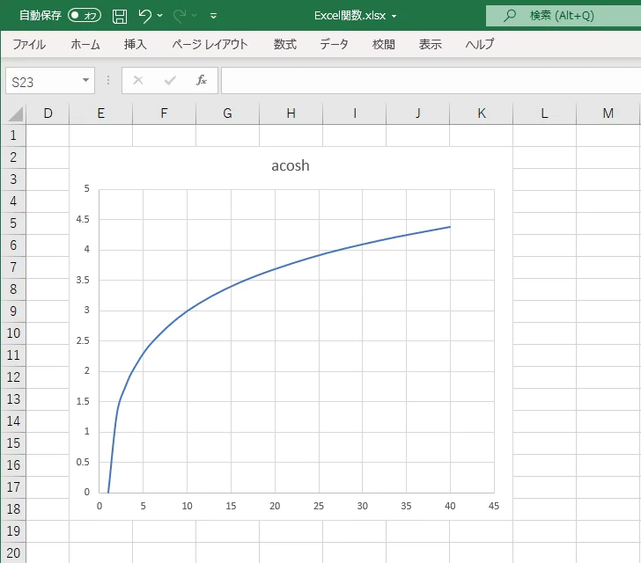Click the search magnifier icon
The image size is (641, 563).
[x=510, y=16]
